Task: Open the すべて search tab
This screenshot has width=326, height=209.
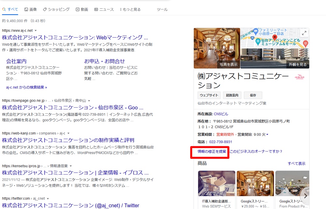Action: coord(10,9)
